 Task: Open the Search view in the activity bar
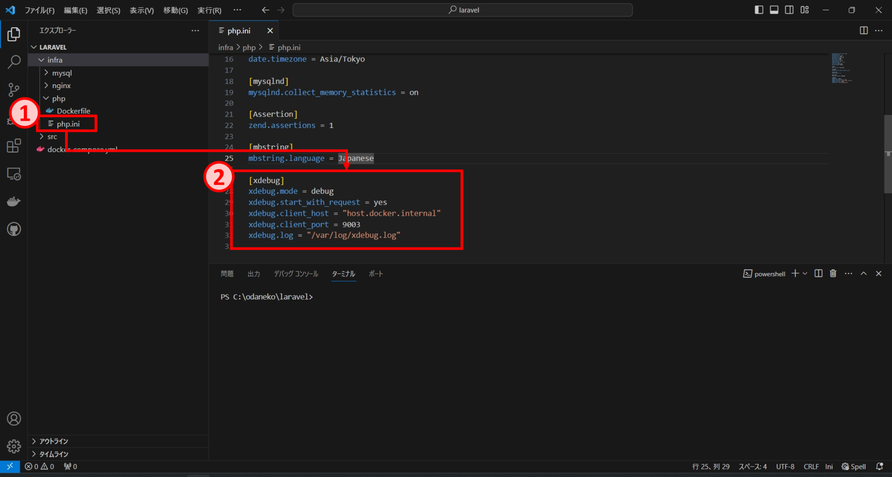[x=14, y=62]
